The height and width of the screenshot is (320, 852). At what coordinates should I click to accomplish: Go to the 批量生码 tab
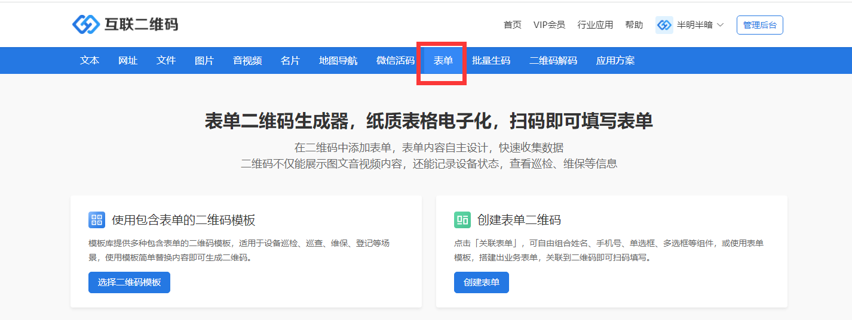click(491, 60)
